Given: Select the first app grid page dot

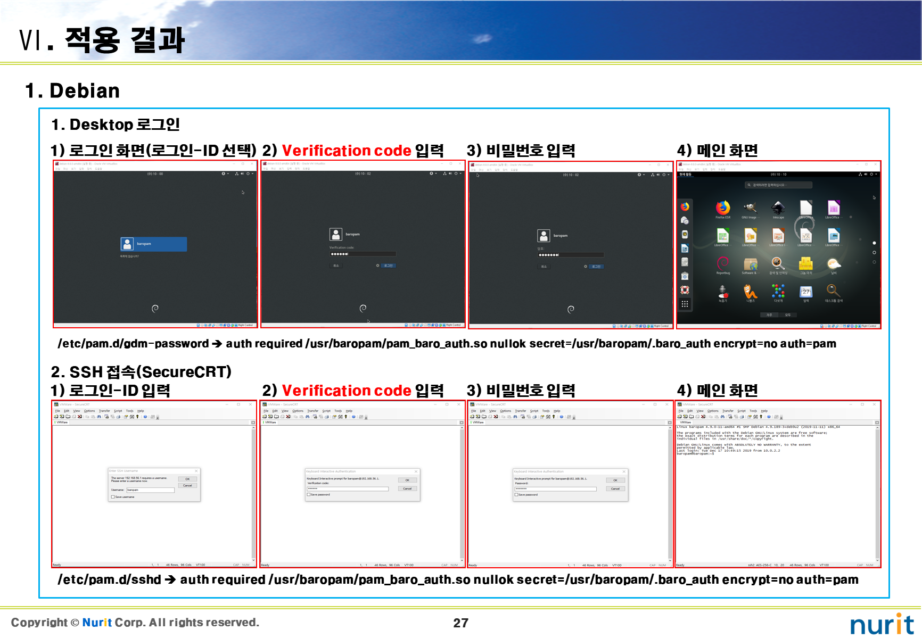Looking at the screenshot, I should (x=874, y=243).
